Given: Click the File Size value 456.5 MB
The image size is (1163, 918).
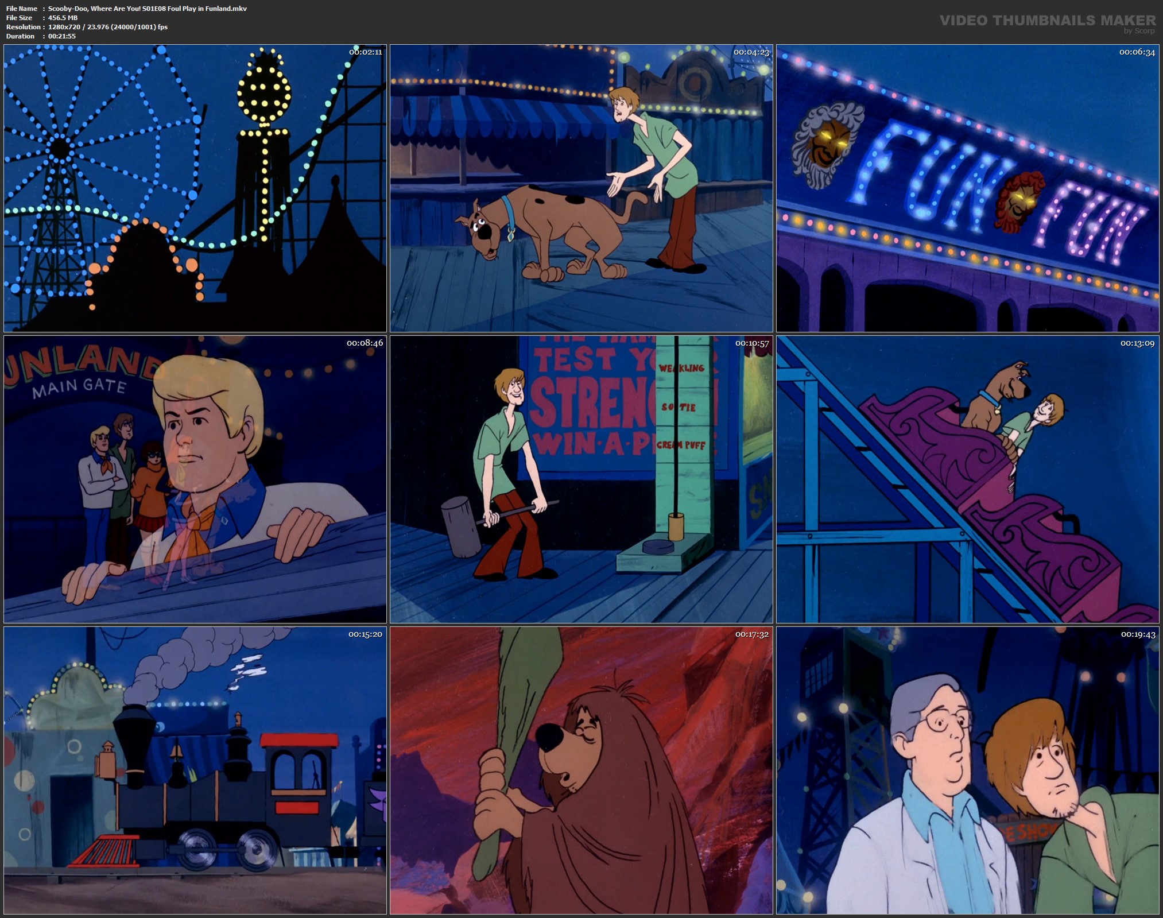Looking at the screenshot, I should (x=63, y=18).
